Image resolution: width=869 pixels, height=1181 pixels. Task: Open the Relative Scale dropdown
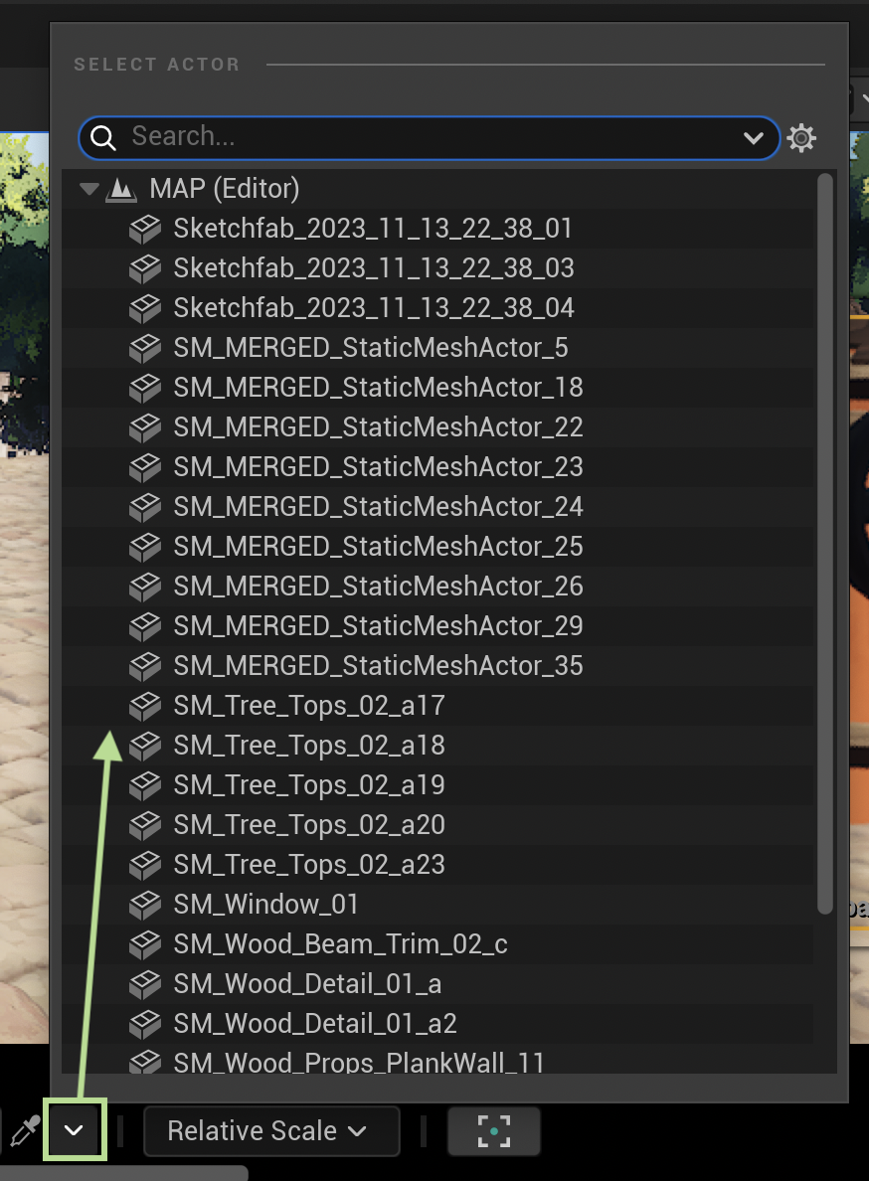tap(271, 1131)
